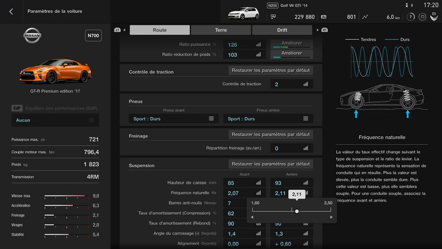Select the Route settings tab
This screenshot has width=442, height=249.
[x=159, y=30]
